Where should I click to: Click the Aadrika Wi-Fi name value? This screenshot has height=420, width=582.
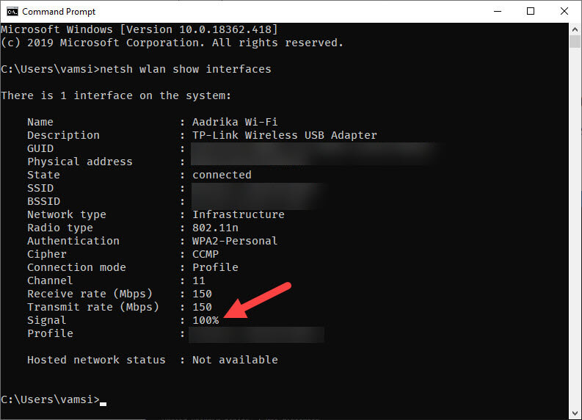pyautogui.click(x=235, y=122)
